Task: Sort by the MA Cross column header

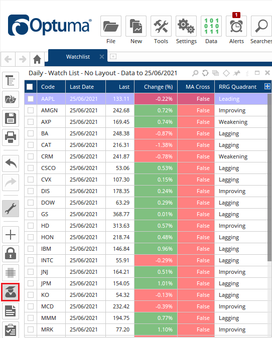Action: (x=196, y=87)
